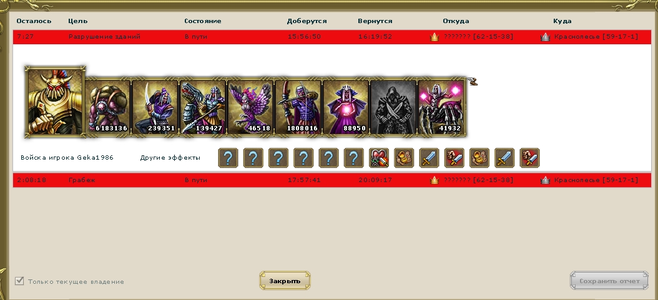658x300 pixels.
Task: Select the dragon rider unit with 139427
Action: click(x=203, y=107)
